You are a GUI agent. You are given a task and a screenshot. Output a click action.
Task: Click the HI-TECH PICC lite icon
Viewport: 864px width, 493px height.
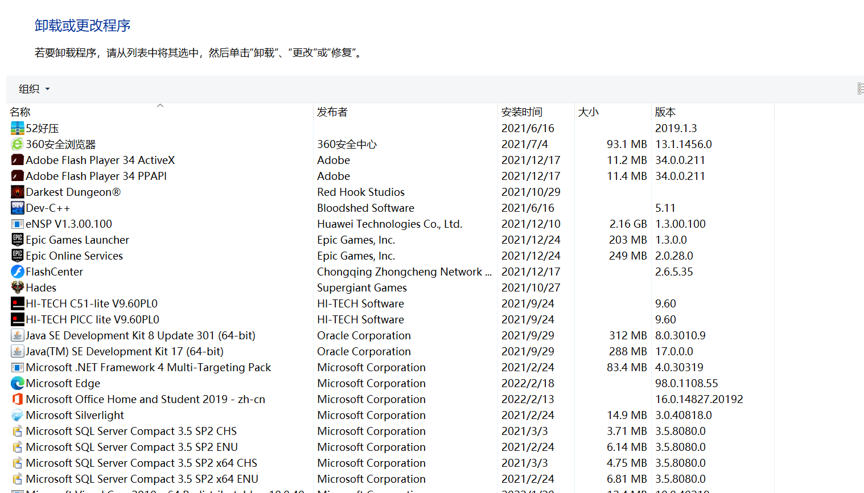(x=18, y=319)
